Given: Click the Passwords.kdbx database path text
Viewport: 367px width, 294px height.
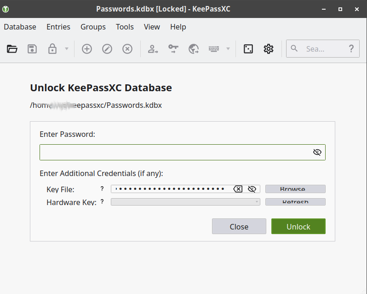Looking at the screenshot, I should click(96, 105).
